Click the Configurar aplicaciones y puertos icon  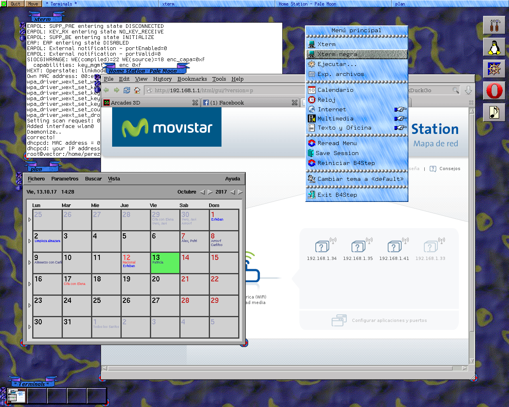339,320
